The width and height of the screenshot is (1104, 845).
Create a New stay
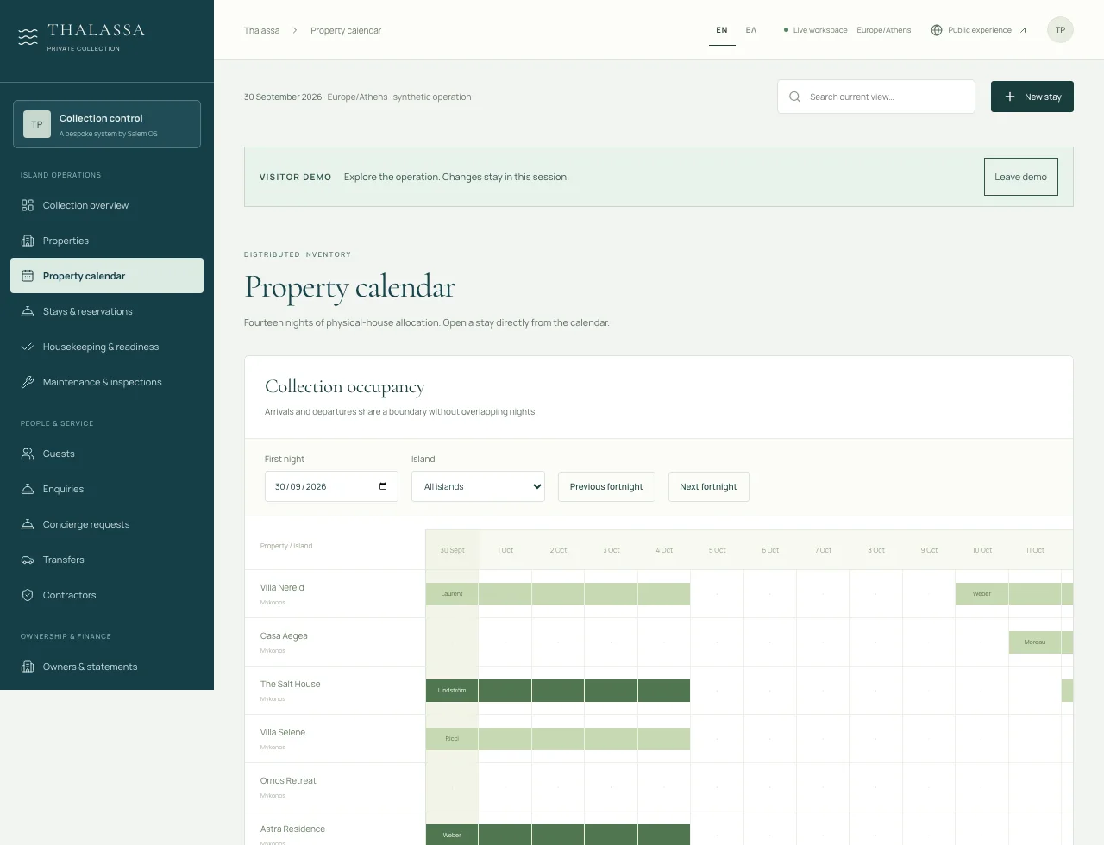point(1032,97)
